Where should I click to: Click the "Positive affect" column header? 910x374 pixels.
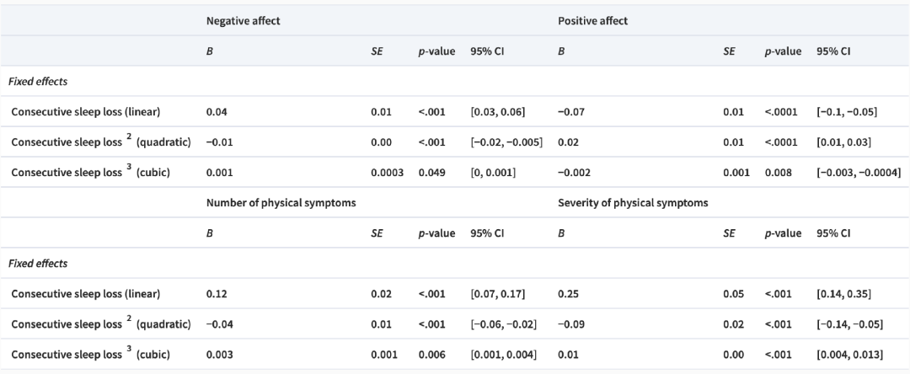(x=592, y=20)
